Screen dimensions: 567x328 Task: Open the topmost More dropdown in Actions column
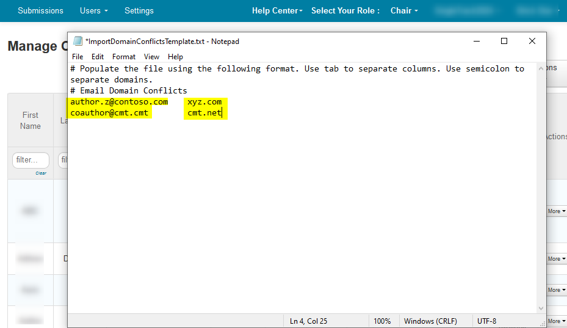pos(556,211)
